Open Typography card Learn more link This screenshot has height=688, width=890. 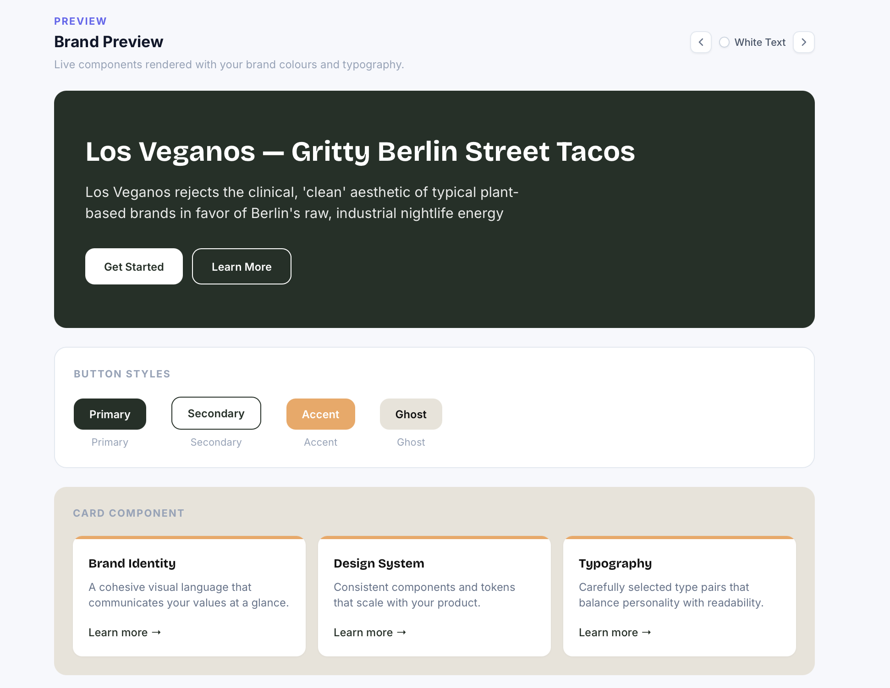[x=615, y=632]
